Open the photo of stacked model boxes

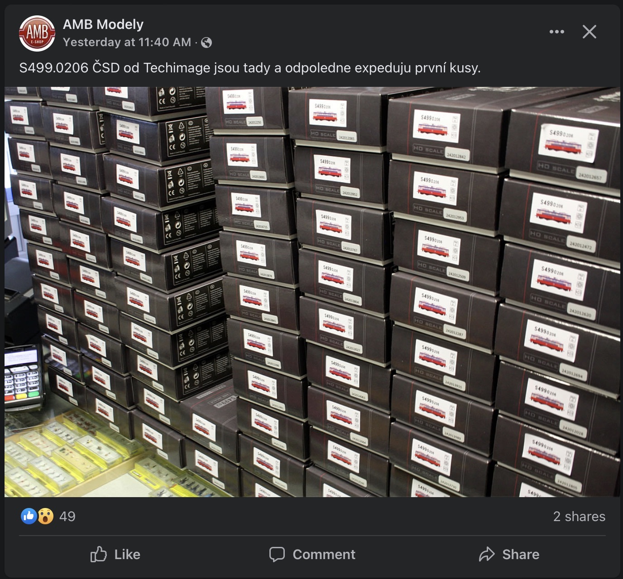click(312, 292)
